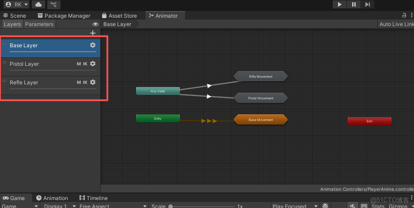Click Pistol Layer weight slider bar

[53, 70]
